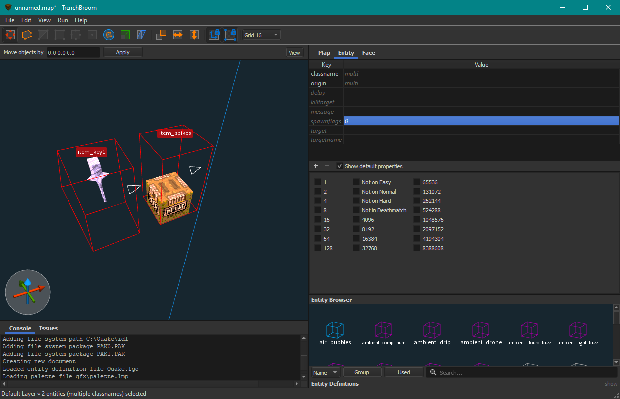620x399 pixels.
Task: Click the brush/polygon creation tool icon
Action: (27, 35)
